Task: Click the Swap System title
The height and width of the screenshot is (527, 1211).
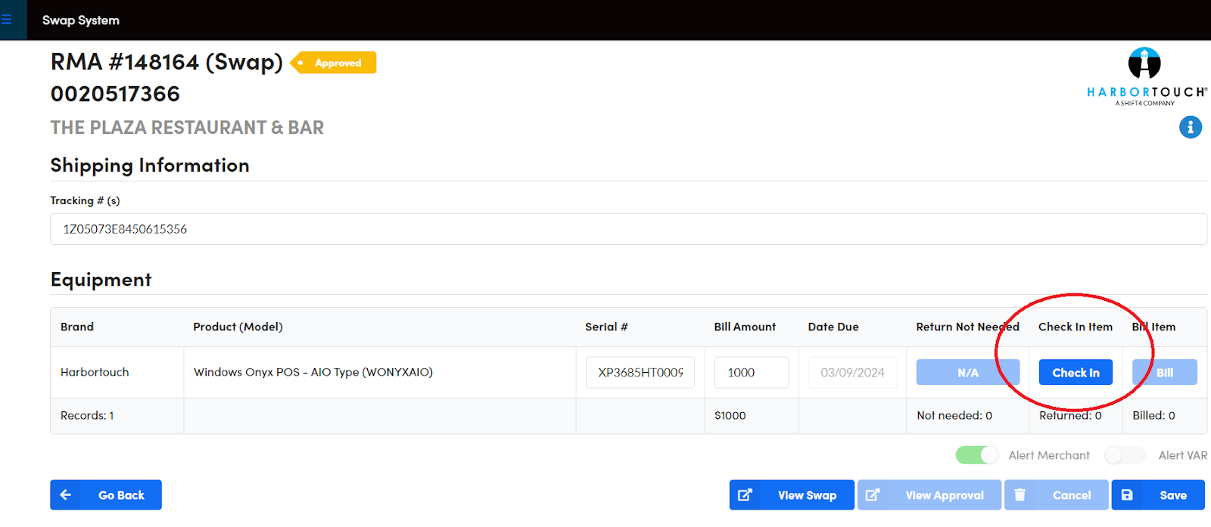Action: point(81,20)
